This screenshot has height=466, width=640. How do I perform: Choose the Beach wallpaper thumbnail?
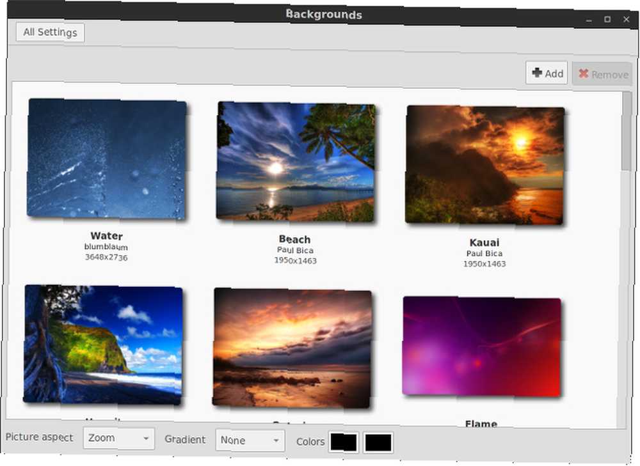pos(296,162)
